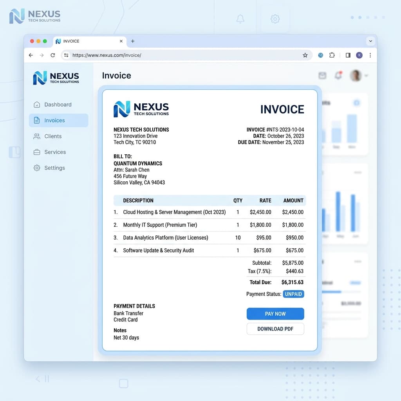Click the Total Due amount $6,315.63
The width and height of the screenshot is (401, 401).
click(292, 282)
